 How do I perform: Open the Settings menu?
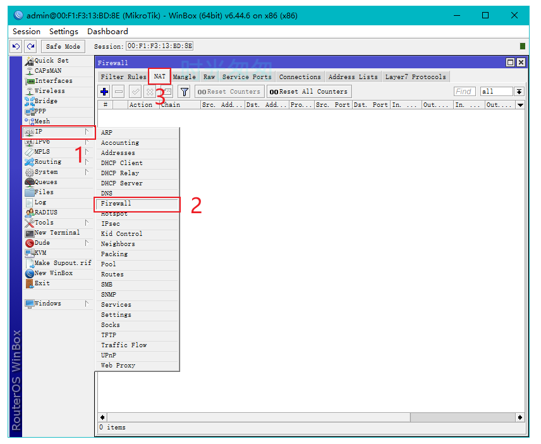tap(64, 32)
